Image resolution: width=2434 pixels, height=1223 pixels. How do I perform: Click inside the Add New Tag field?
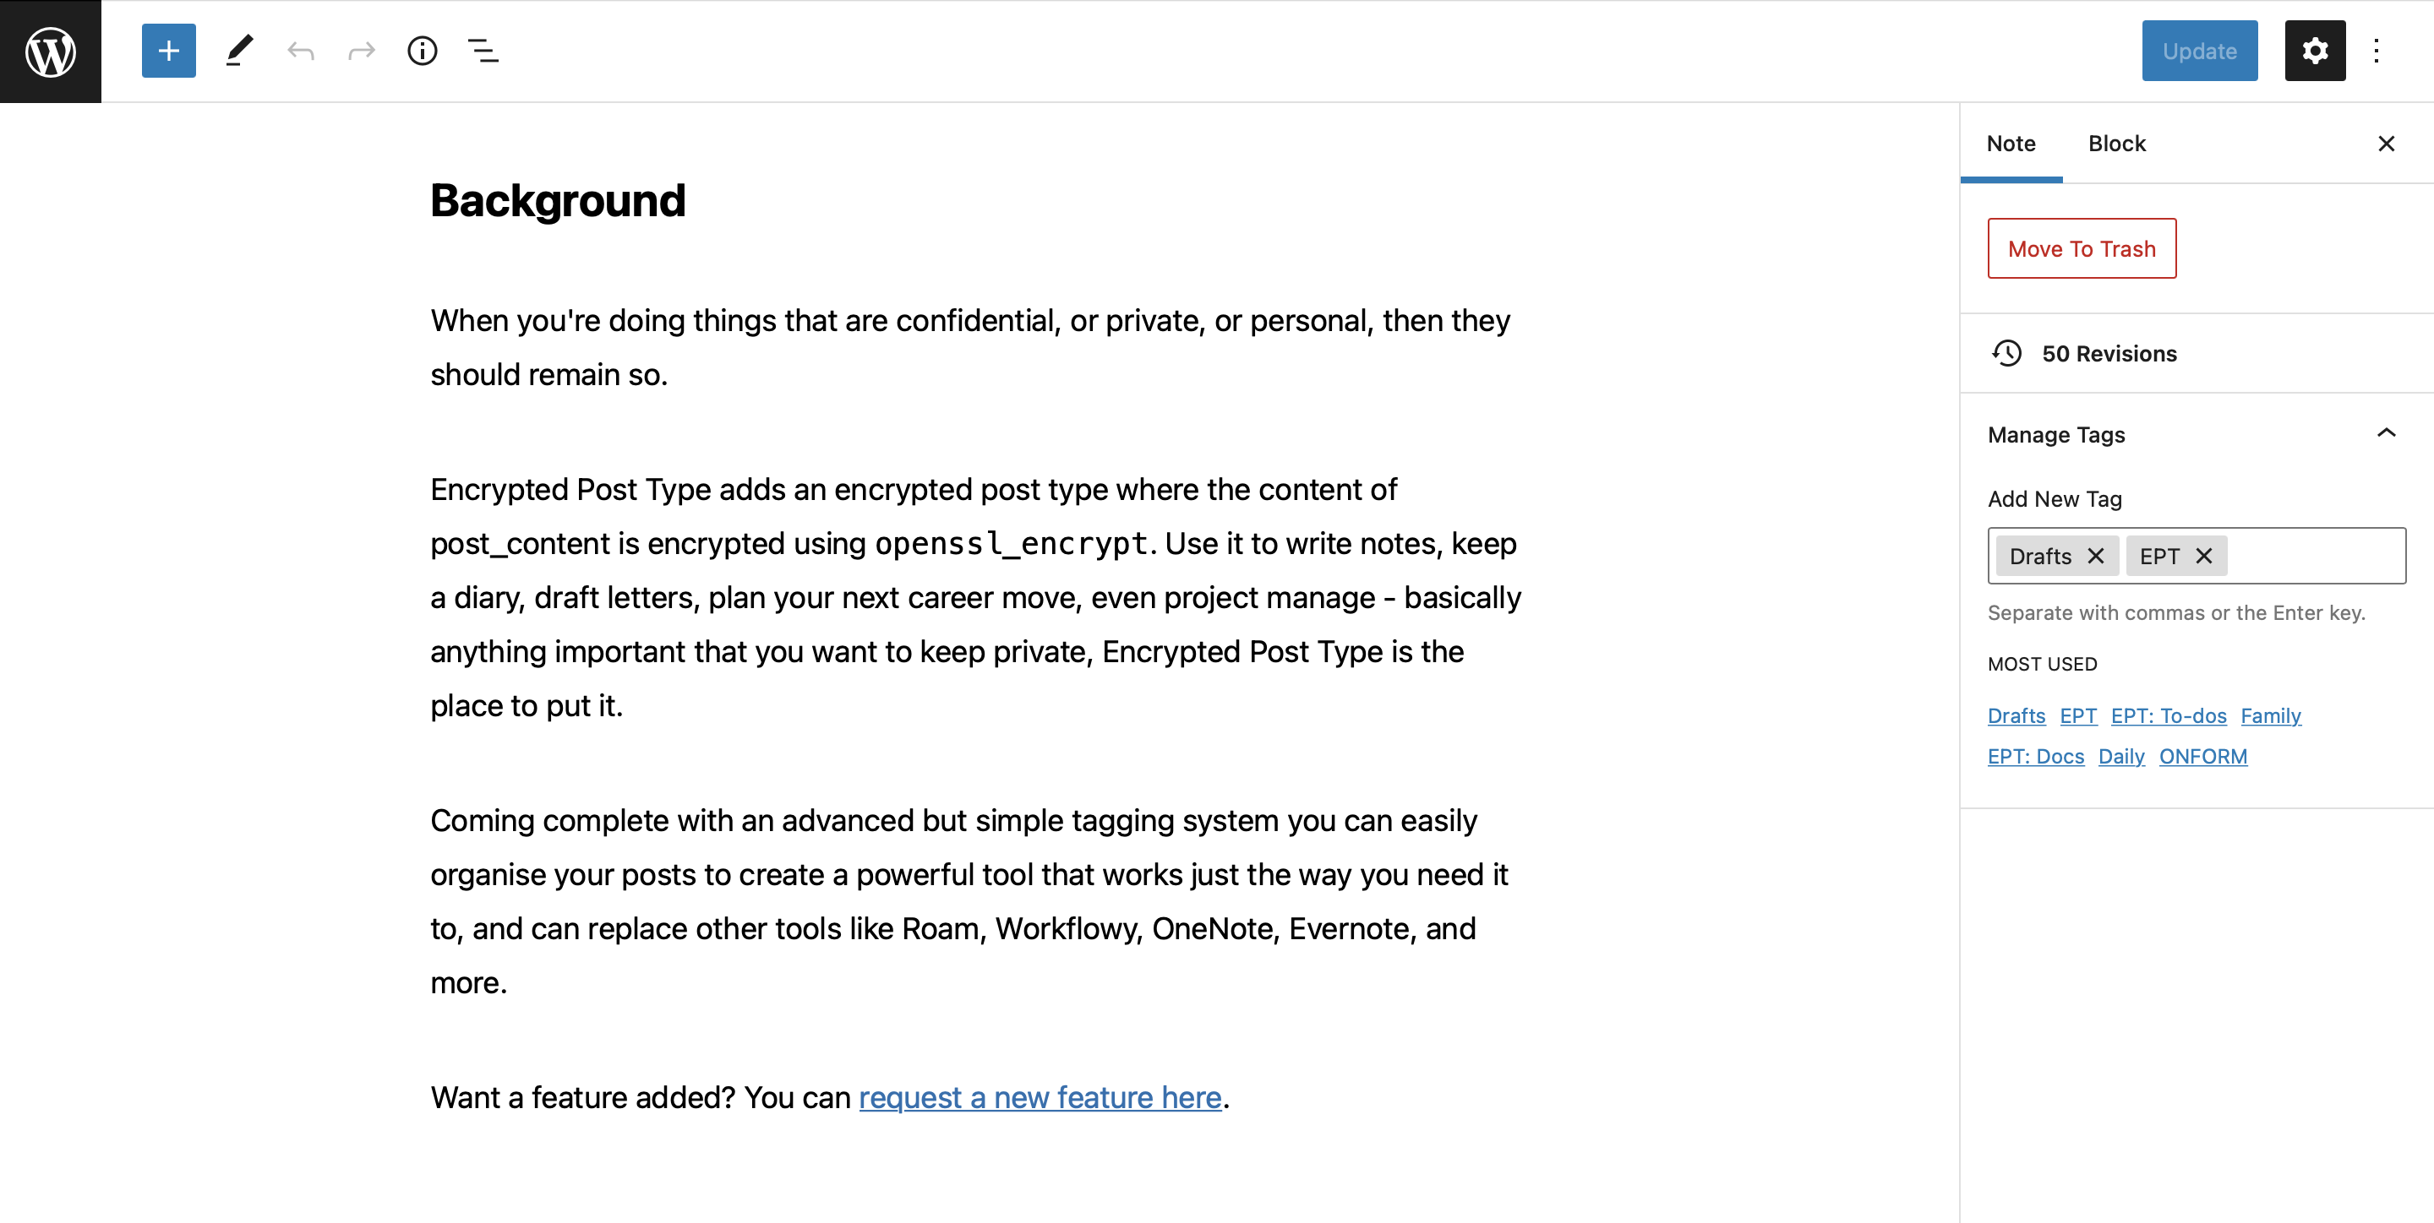pos(2315,557)
